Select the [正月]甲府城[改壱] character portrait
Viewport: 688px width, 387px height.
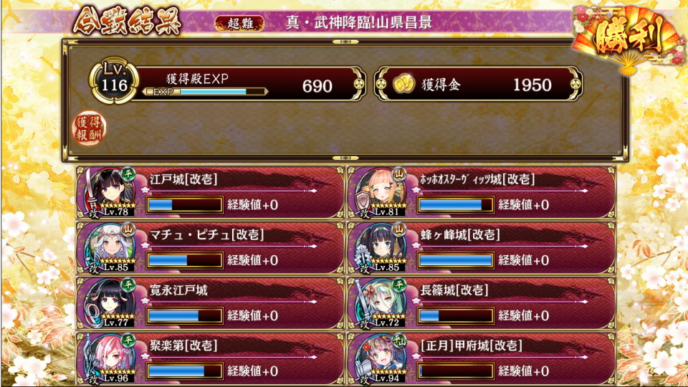(381, 358)
